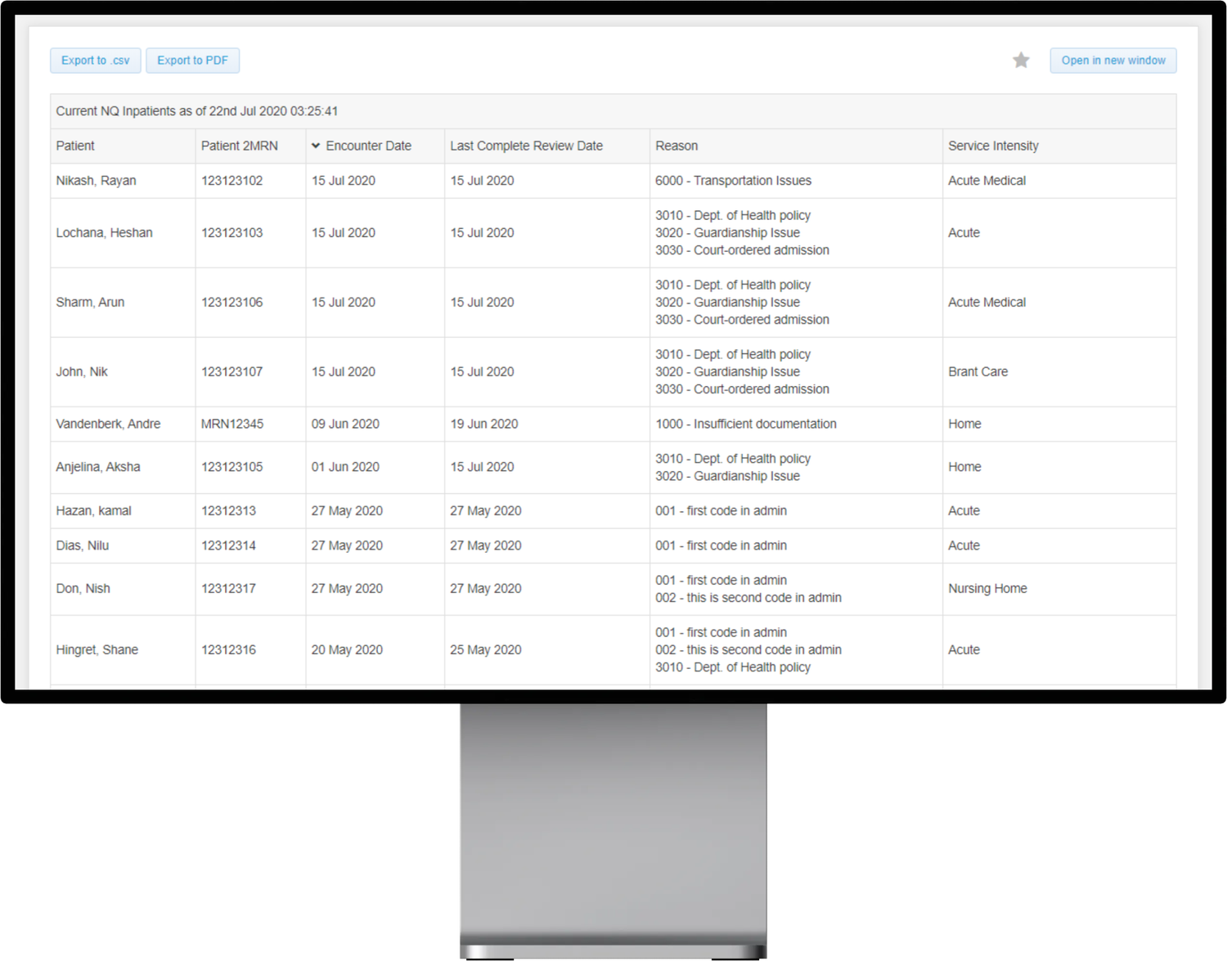Sort by the Reason column
This screenshot has width=1227, height=961.
(x=676, y=145)
